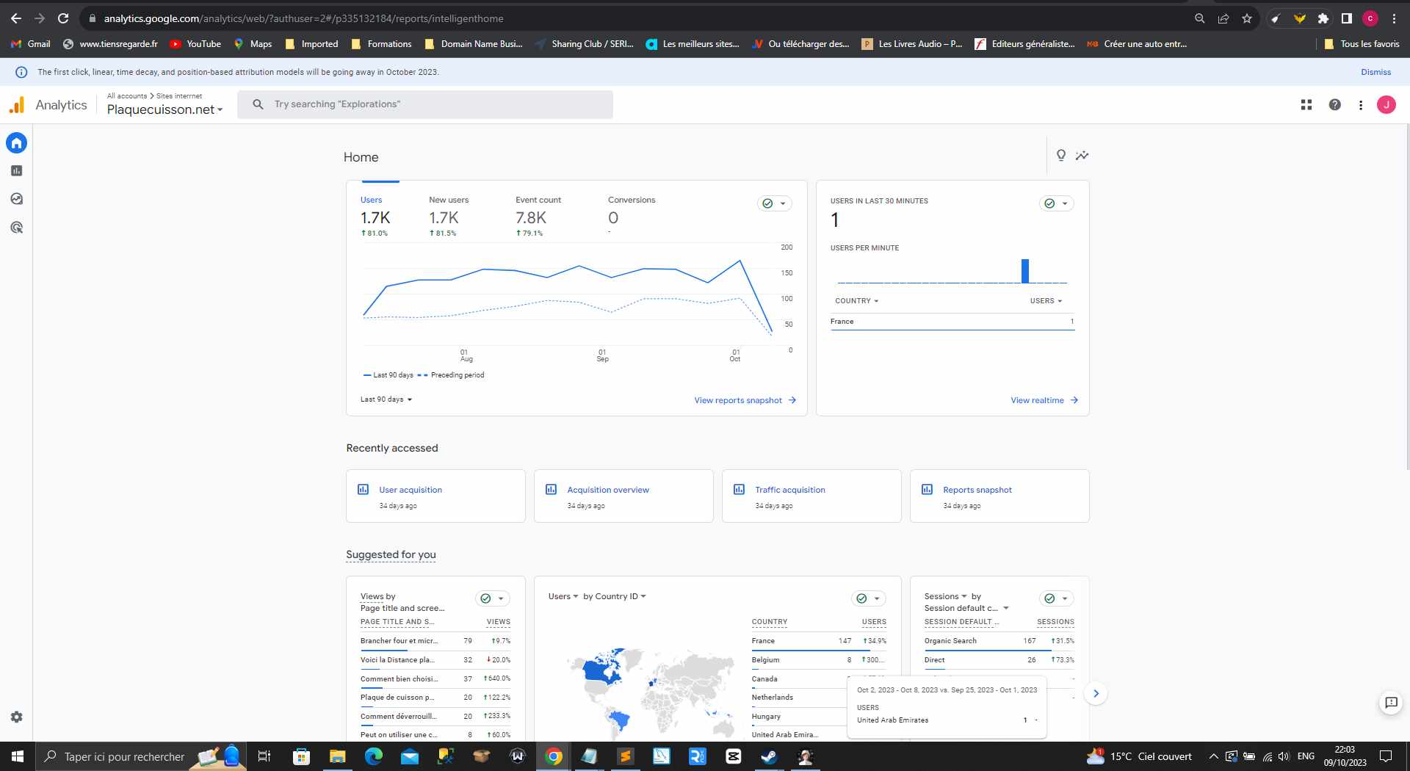Open the COUNTRY dimension dropdown in realtime card
The height and width of the screenshot is (771, 1410).
coord(856,301)
